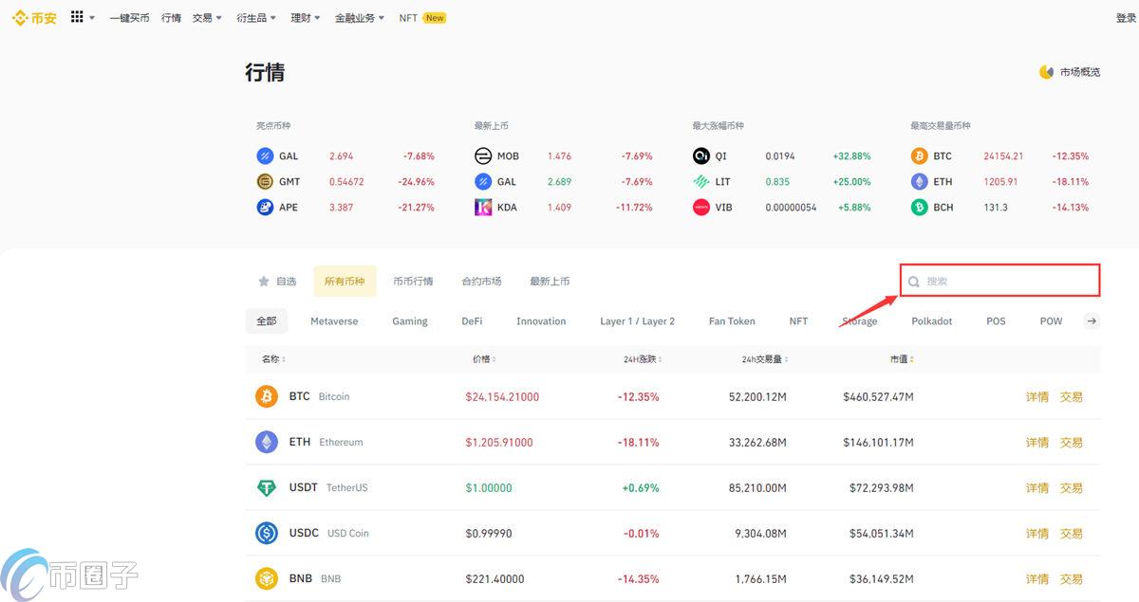1139x602 pixels.
Task: Sort the table by 24H涨跌 column
Action: tap(642, 359)
